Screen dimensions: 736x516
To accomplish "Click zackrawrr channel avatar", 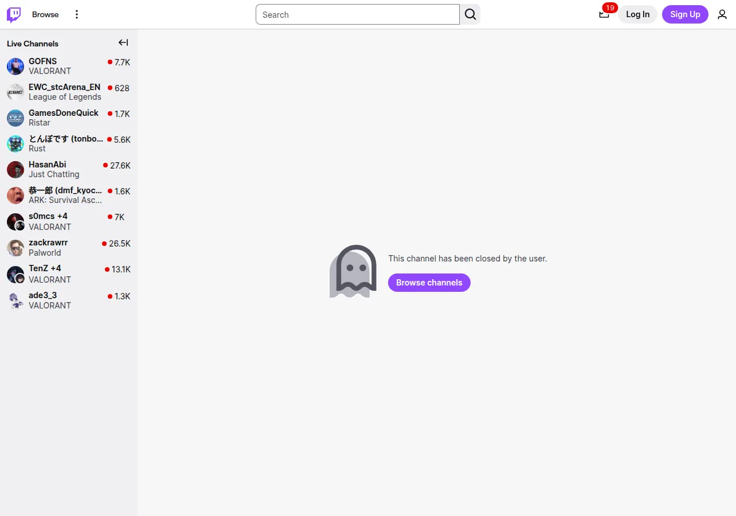I will click(x=15, y=248).
